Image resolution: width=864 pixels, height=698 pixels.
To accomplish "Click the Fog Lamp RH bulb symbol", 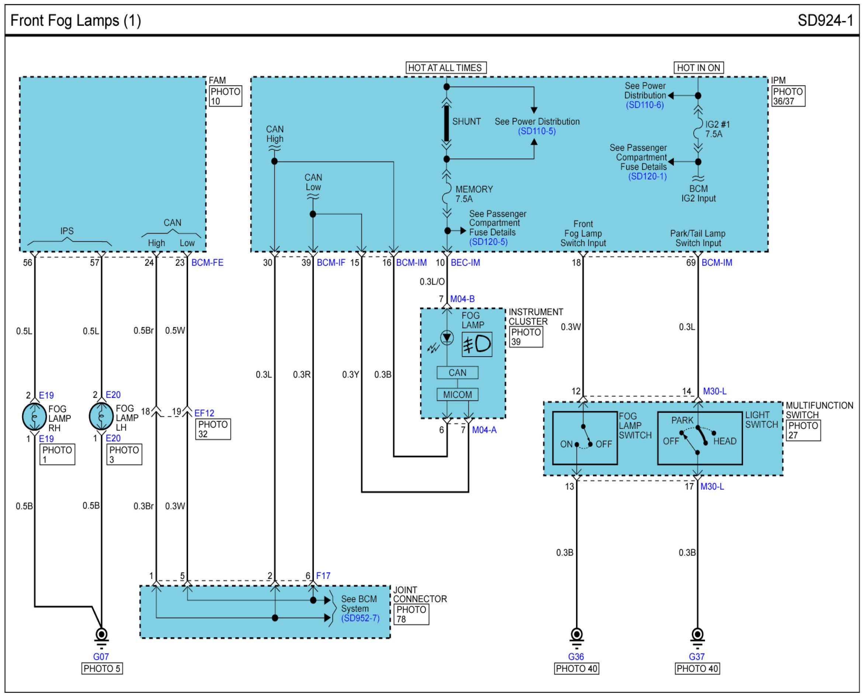I will [x=34, y=417].
